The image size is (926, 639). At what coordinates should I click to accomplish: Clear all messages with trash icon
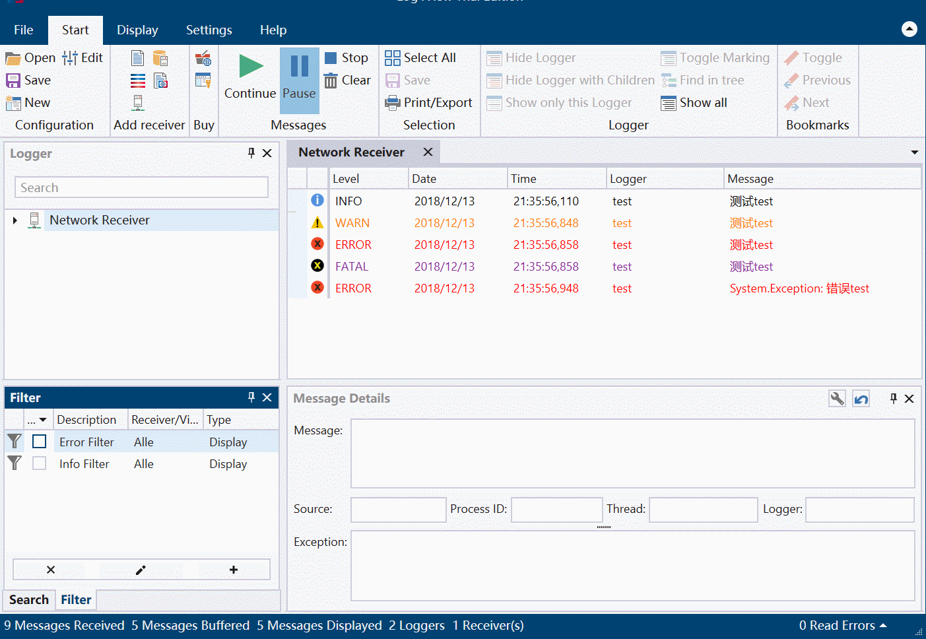(347, 81)
